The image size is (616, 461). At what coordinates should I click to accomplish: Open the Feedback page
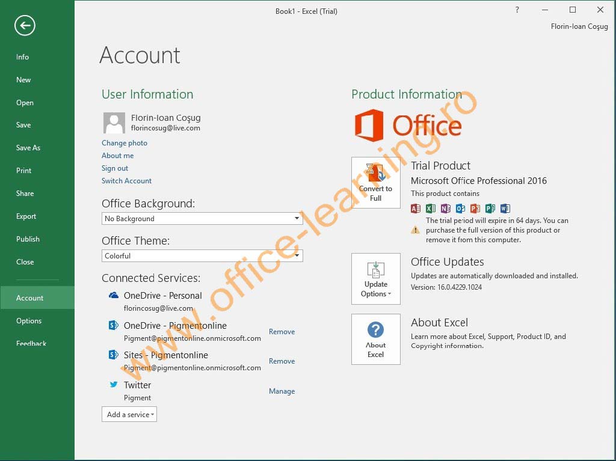coord(31,343)
